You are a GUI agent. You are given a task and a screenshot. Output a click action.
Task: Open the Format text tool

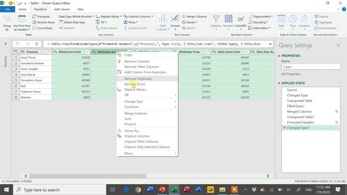[175, 23]
